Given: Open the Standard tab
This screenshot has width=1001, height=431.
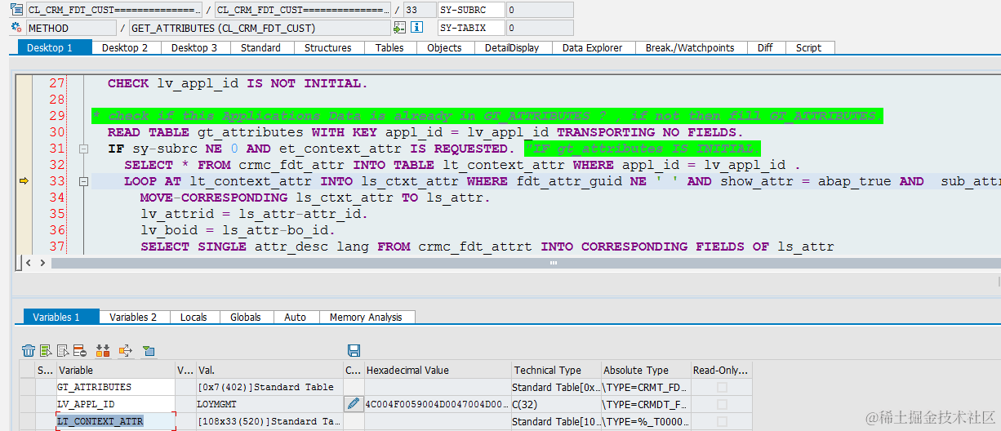Looking at the screenshot, I should (x=261, y=47).
